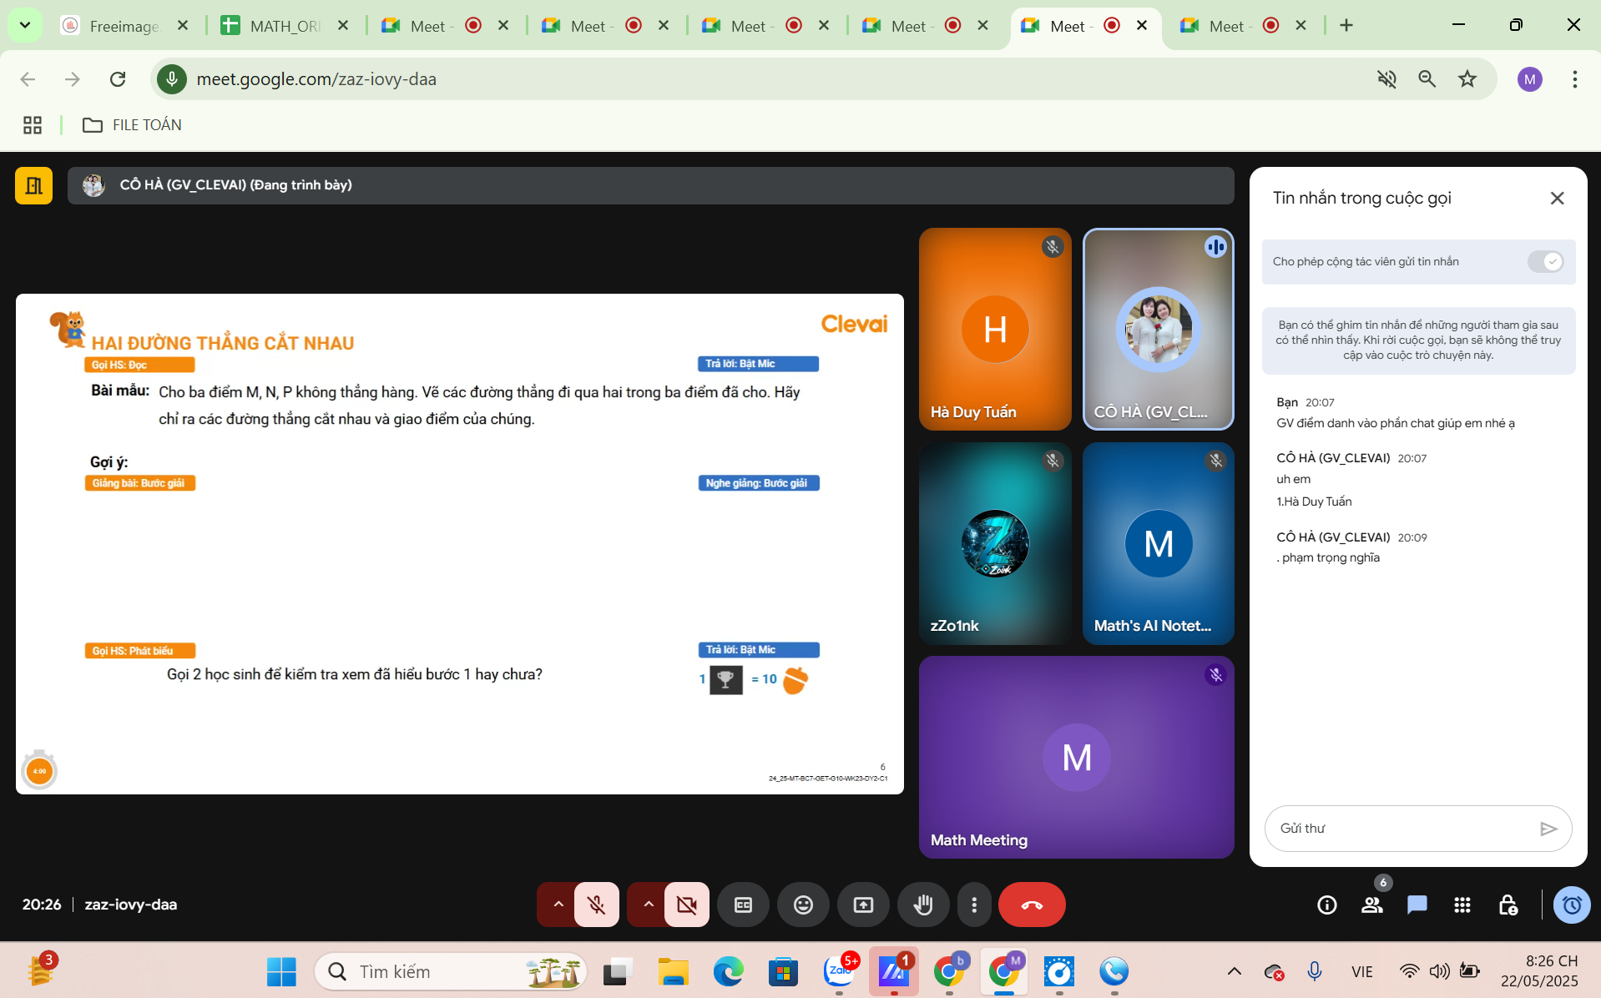Open Microsoft Edge from taskbar

pyautogui.click(x=728, y=971)
